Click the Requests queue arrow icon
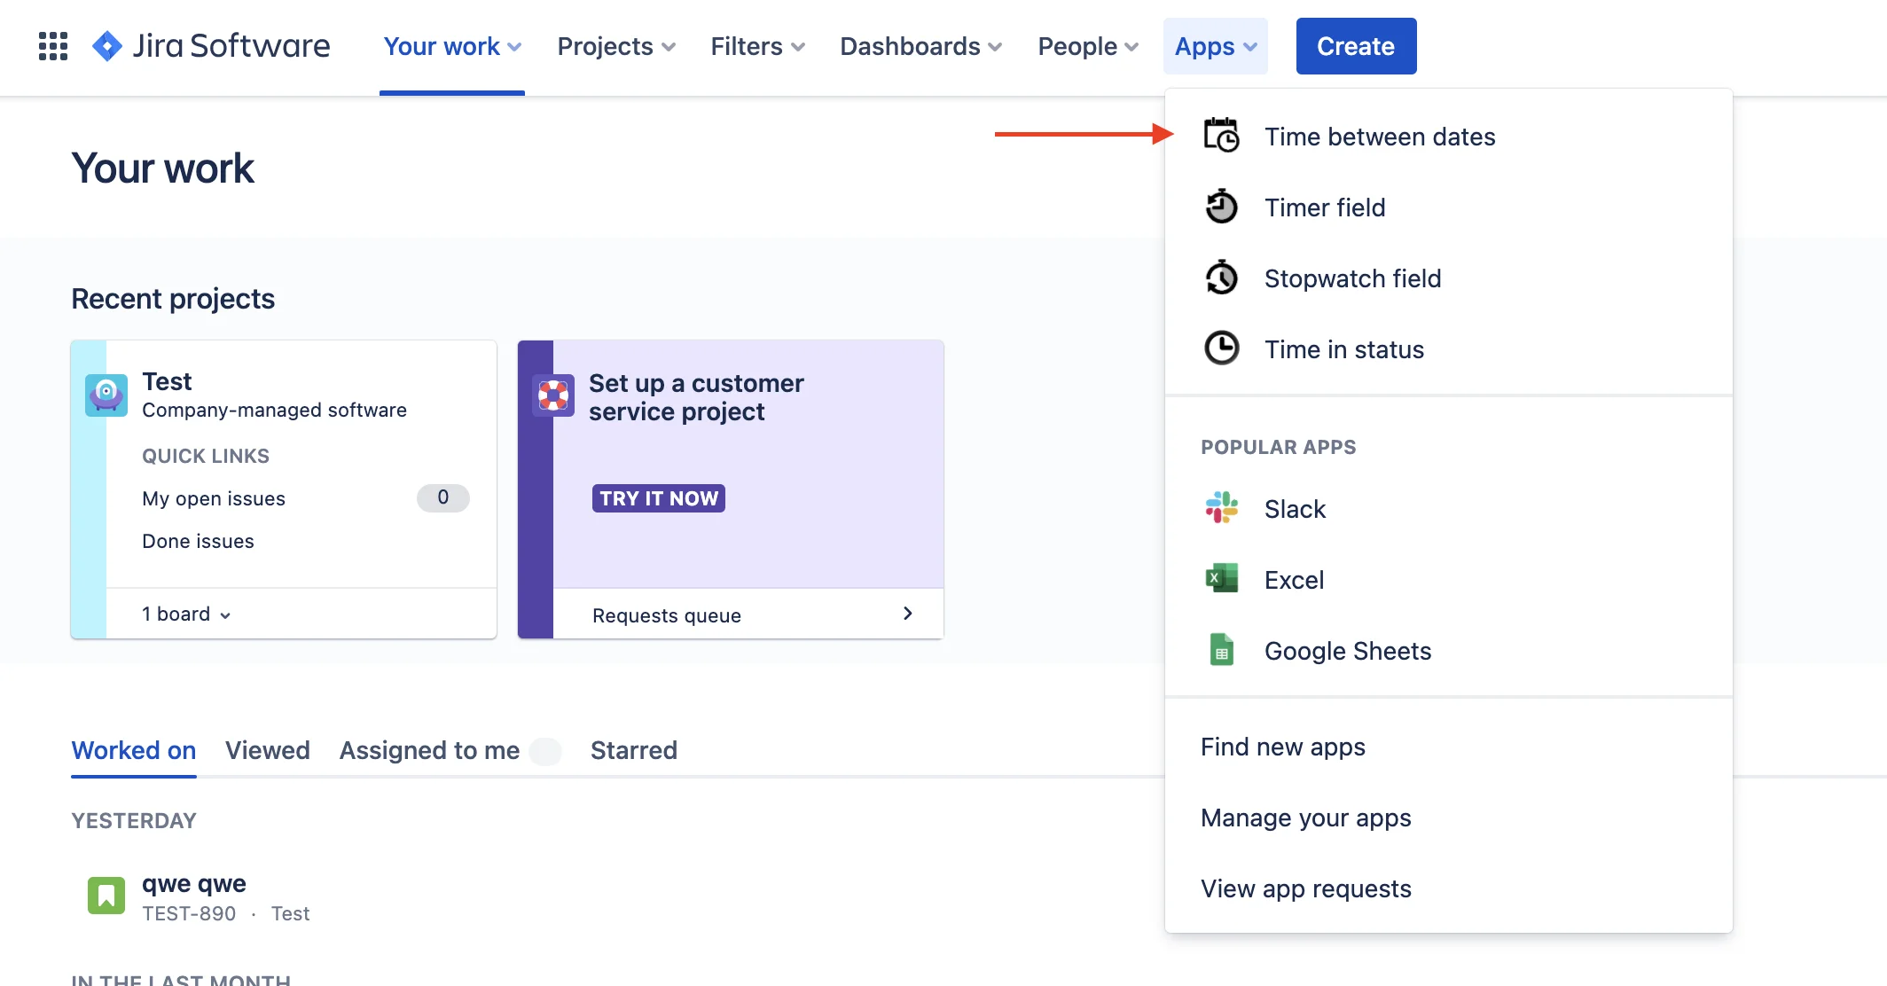 [x=907, y=614]
